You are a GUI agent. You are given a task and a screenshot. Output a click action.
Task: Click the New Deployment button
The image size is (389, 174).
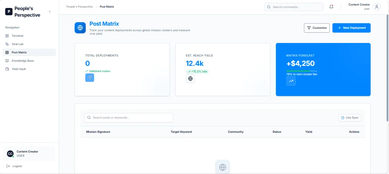coord(351,28)
